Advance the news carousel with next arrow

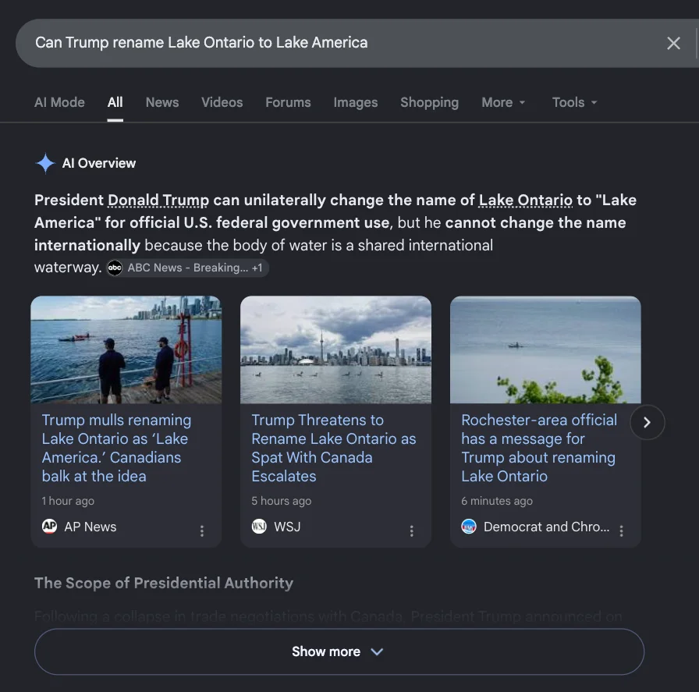click(x=648, y=422)
